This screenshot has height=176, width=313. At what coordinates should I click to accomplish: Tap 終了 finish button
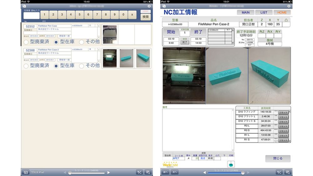point(198,32)
